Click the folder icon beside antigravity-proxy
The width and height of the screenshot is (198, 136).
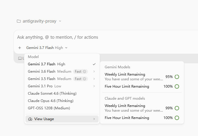click(19, 21)
